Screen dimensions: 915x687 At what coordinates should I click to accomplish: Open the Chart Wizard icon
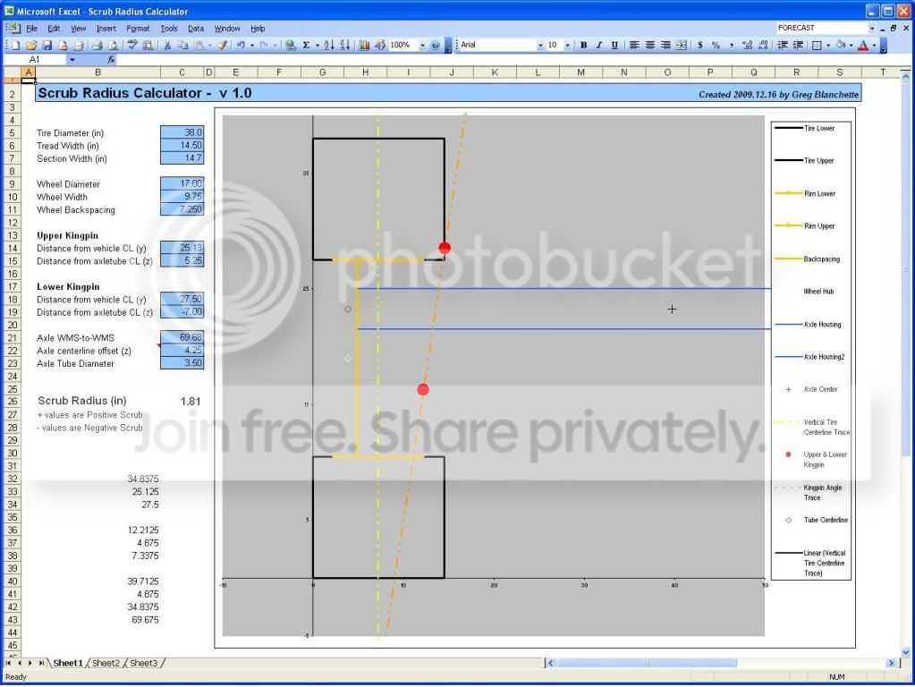tap(364, 45)
